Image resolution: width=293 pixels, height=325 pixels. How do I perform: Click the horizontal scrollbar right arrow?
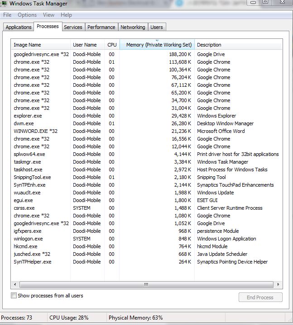[278, 284]
